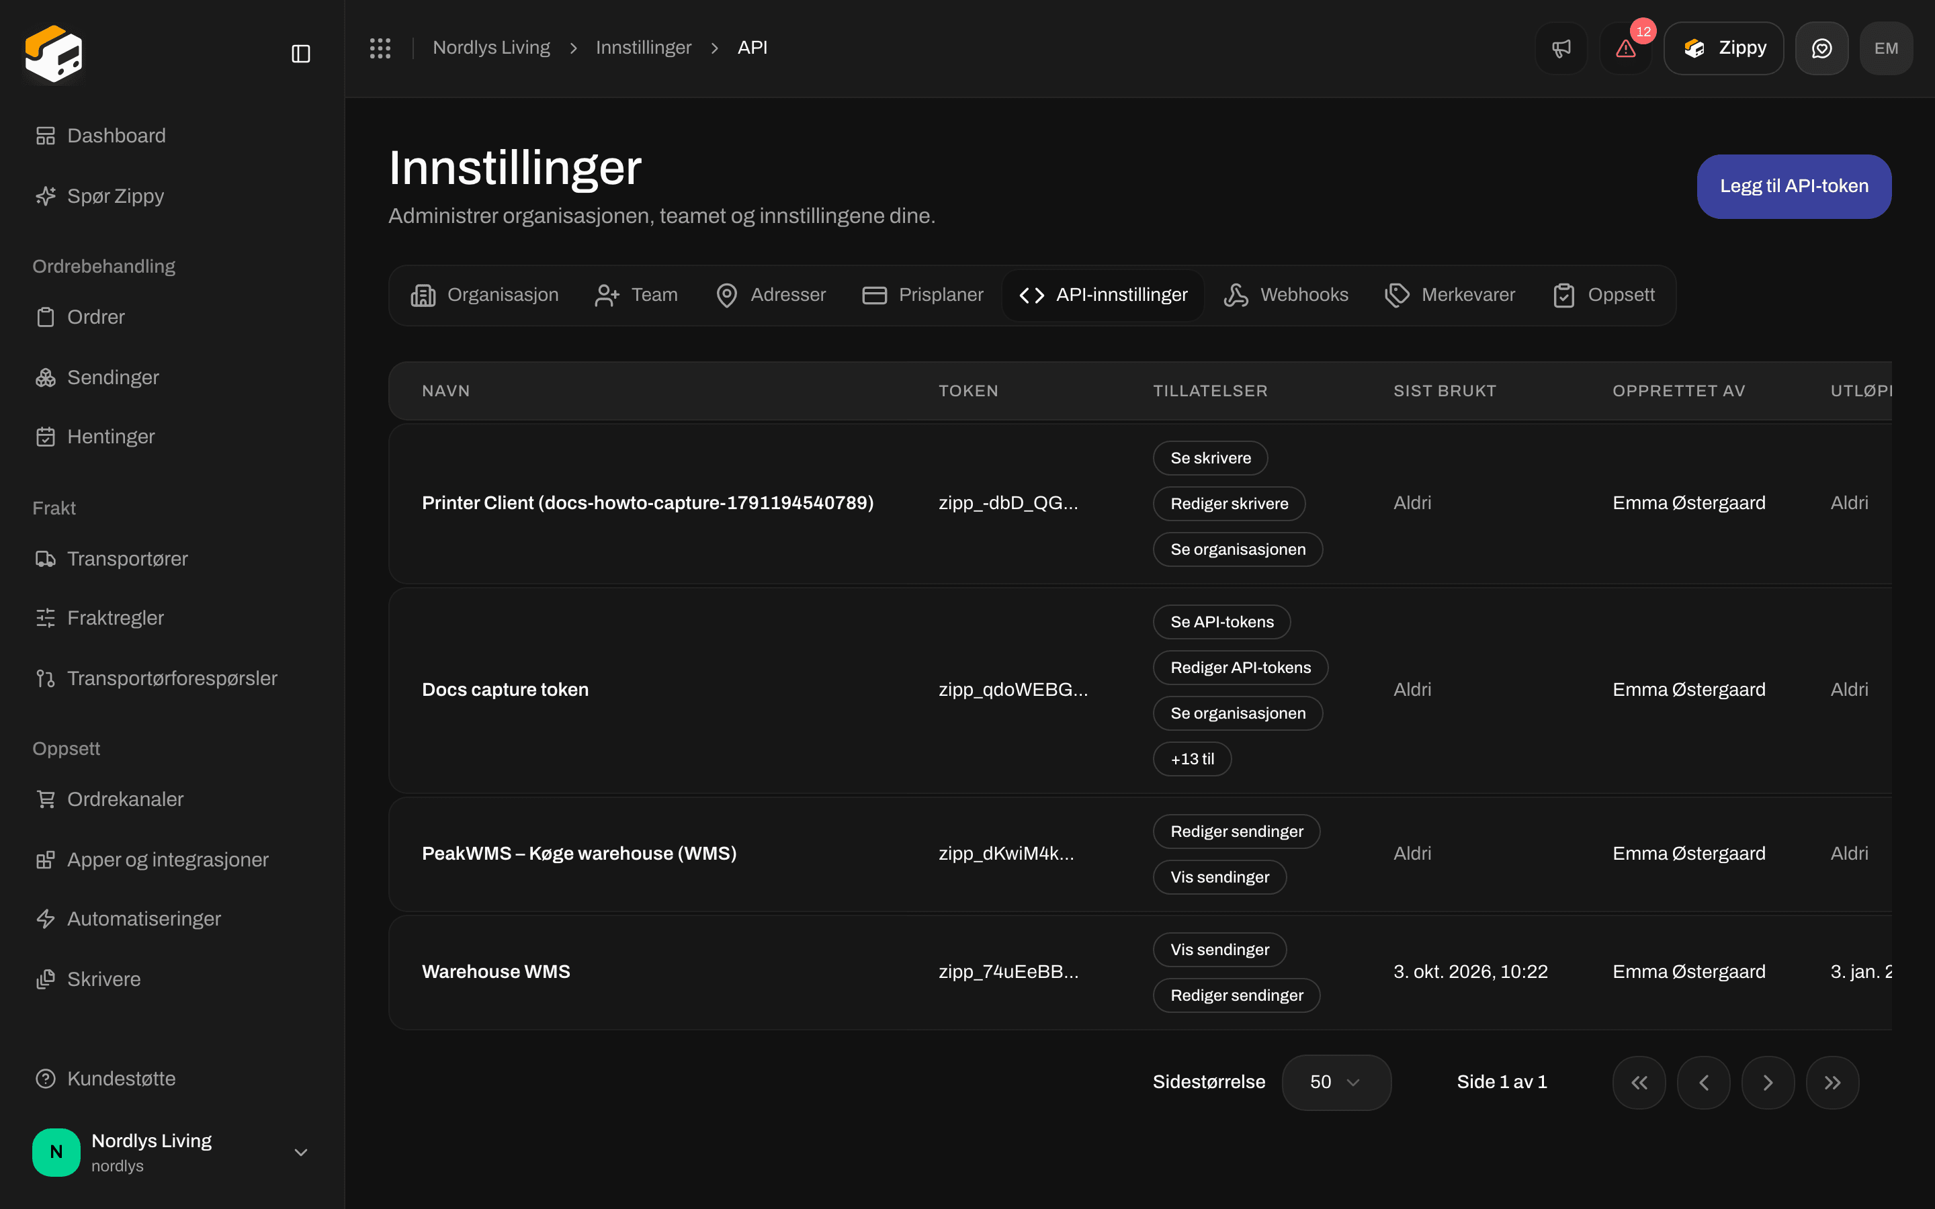This screenshot has width=1935, height=1209.
Task: Go to first page double-chevron button
Action: 1639,1082
